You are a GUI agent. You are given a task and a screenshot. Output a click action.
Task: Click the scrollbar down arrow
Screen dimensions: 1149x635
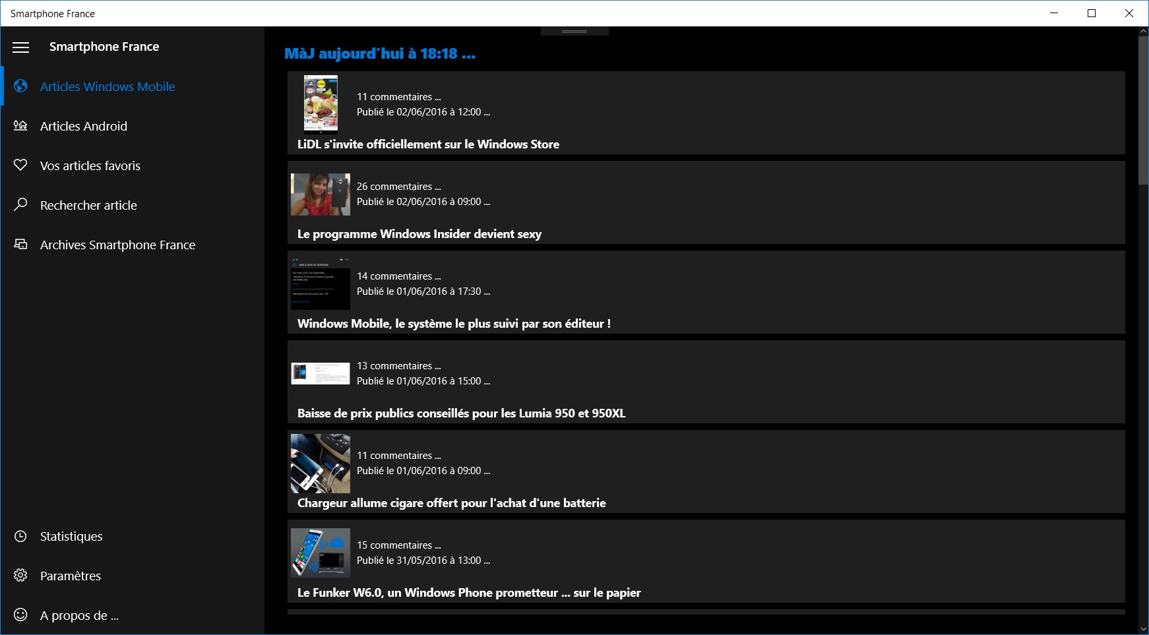[1143, 629]
